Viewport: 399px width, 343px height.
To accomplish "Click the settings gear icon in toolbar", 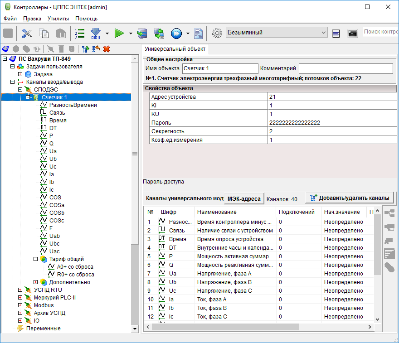I will click(217, 33).
